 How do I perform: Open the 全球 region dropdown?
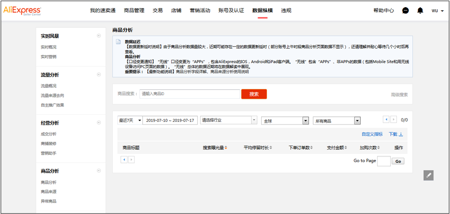285,121
